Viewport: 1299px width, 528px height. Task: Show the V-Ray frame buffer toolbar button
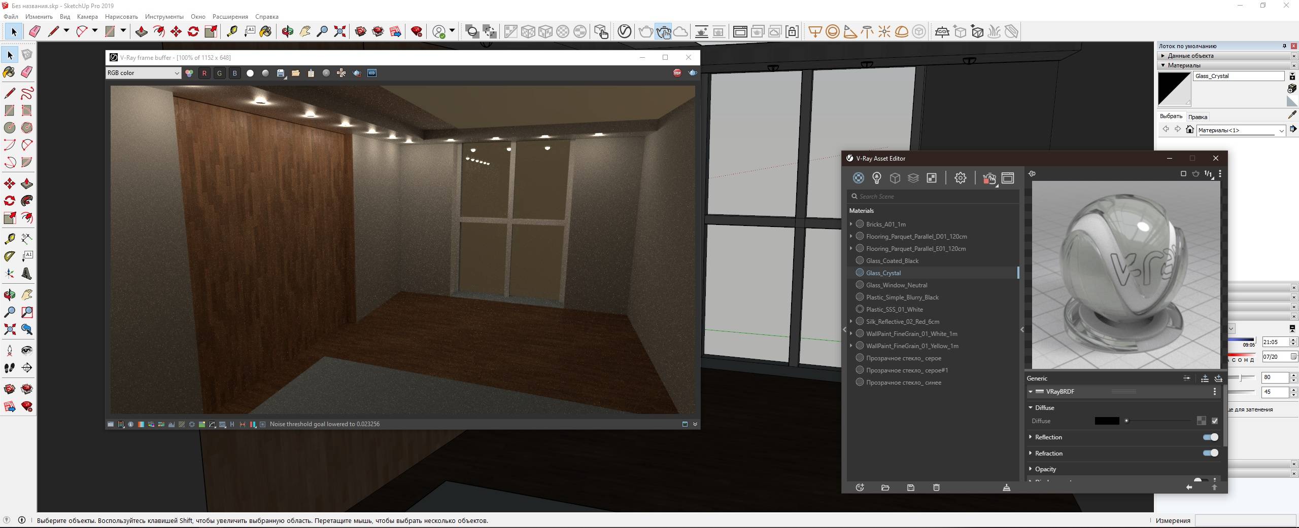click(x=740, y=32)
